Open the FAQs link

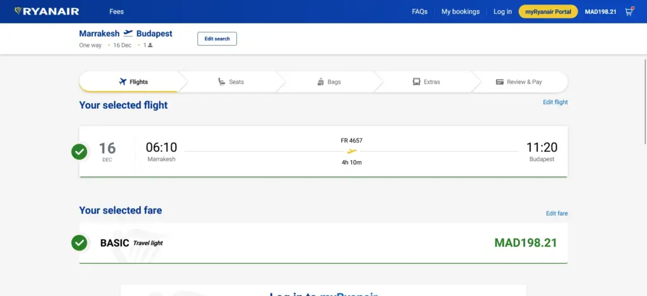[x=420, y=11]
